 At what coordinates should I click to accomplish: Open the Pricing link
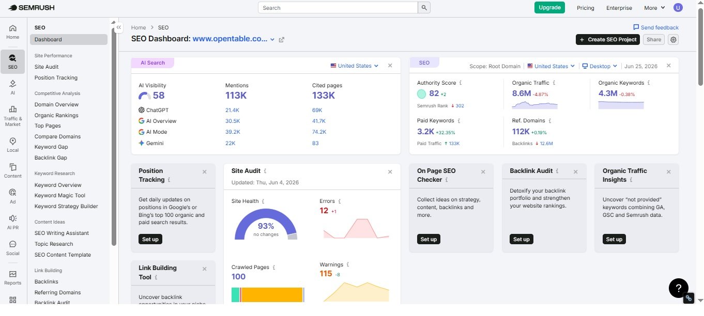(x=586, y=8)
